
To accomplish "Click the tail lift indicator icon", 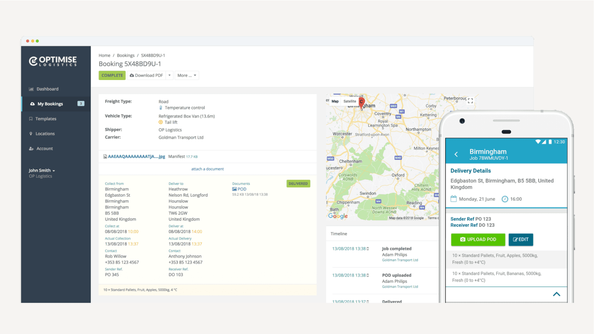I will pyautogui.click(x=161, y=122).
